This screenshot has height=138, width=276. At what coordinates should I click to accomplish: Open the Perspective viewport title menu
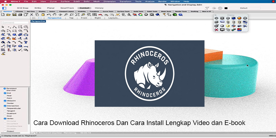tap(38, 21)
